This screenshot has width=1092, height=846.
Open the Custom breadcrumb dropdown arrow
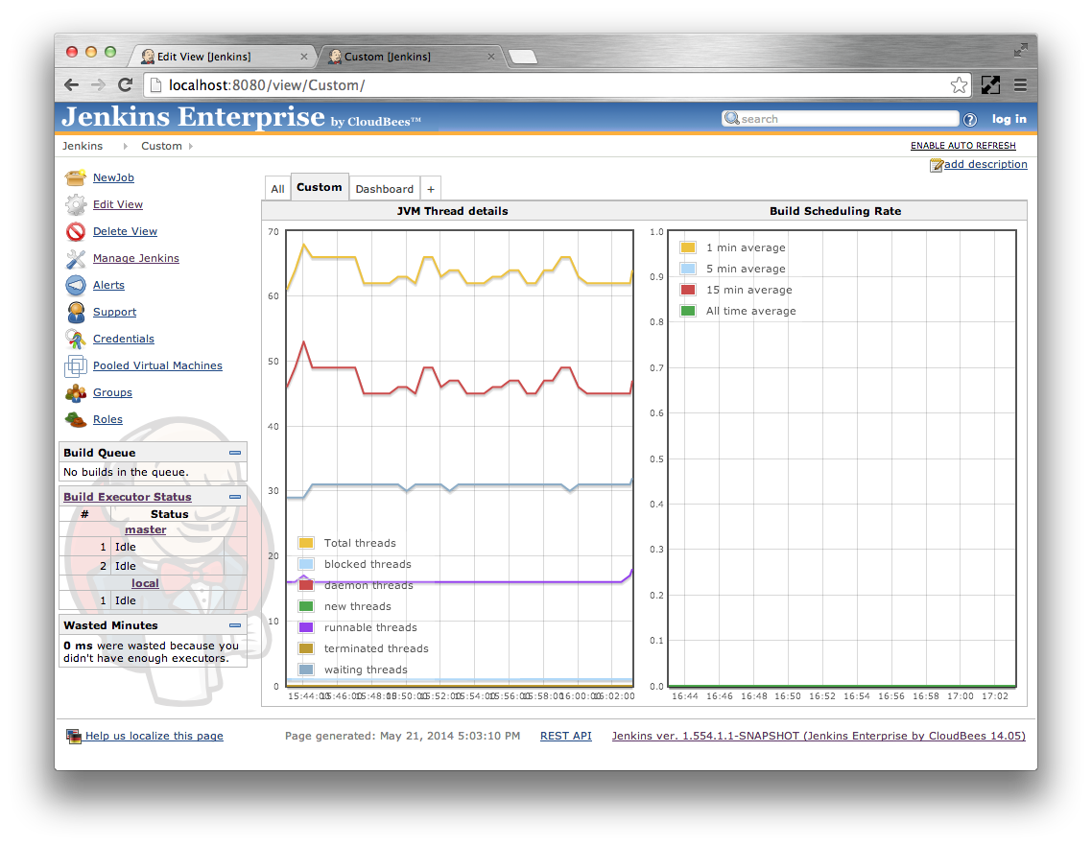(x=191, y=146)
